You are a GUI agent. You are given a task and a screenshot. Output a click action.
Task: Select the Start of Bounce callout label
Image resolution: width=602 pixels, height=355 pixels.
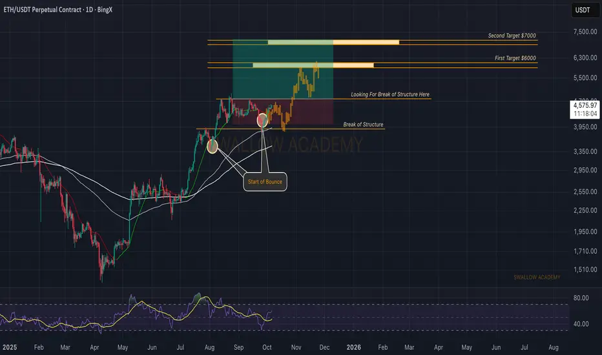(x=265, y=181)
